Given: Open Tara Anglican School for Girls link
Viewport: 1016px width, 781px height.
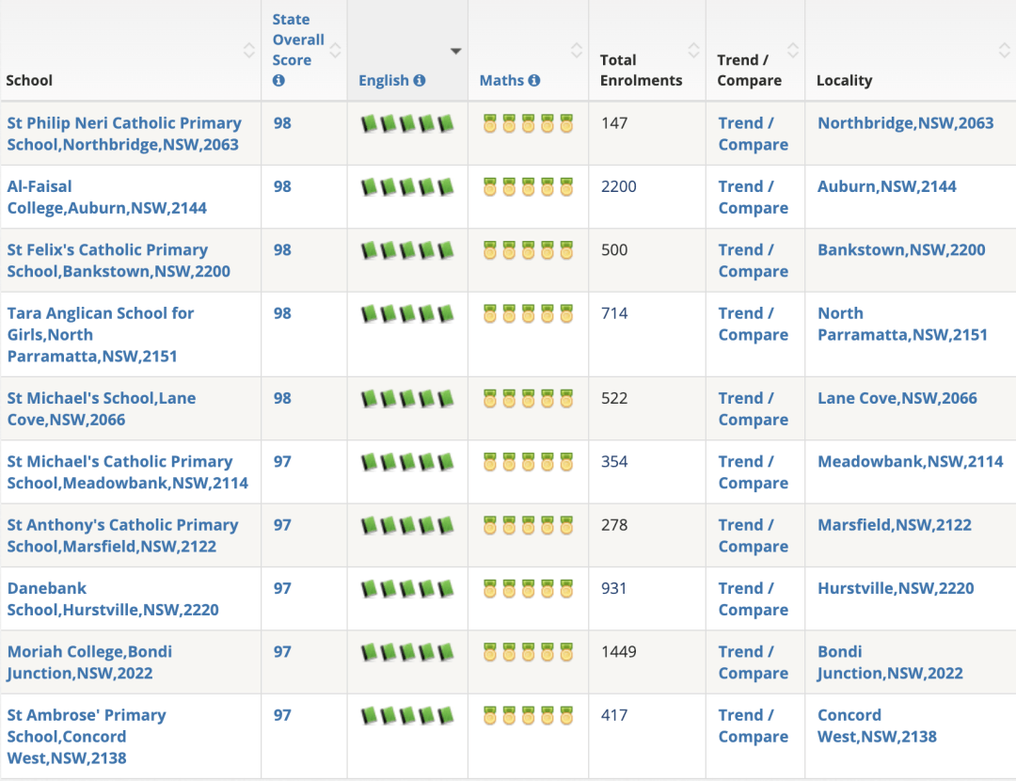Looking at the screenshot, I should pos(100,334).
